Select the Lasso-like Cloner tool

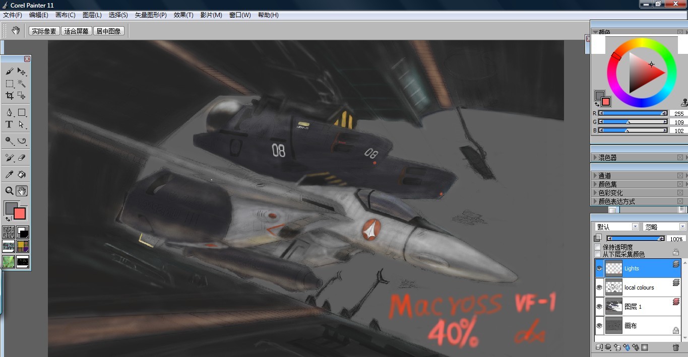(22, 141)
